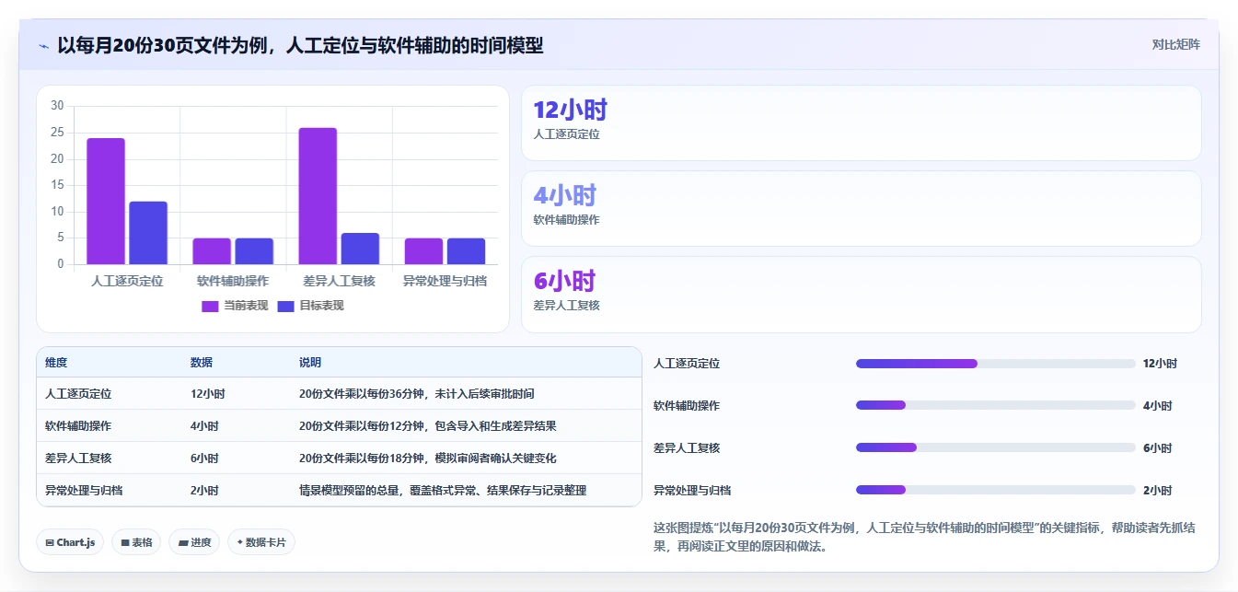Click the purple 人工逐页定位 chart bar
The image size is (1238, 592).
coord(106,201)
